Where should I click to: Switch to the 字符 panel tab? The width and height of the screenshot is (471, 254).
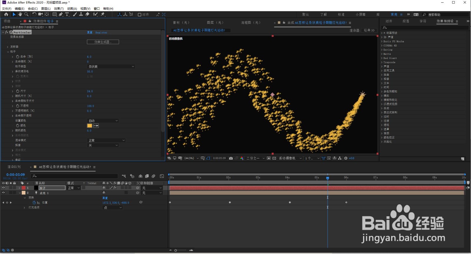coord(423,21)
